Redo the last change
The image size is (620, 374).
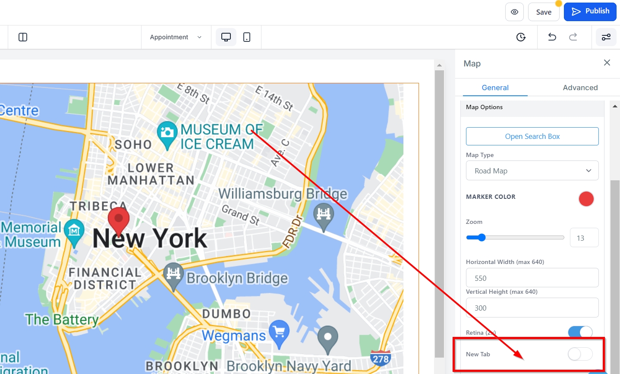click(x=573, y=37)
